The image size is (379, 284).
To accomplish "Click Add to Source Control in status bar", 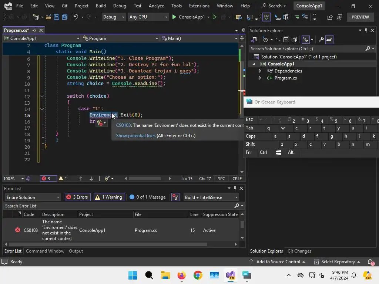I will 277,262.
